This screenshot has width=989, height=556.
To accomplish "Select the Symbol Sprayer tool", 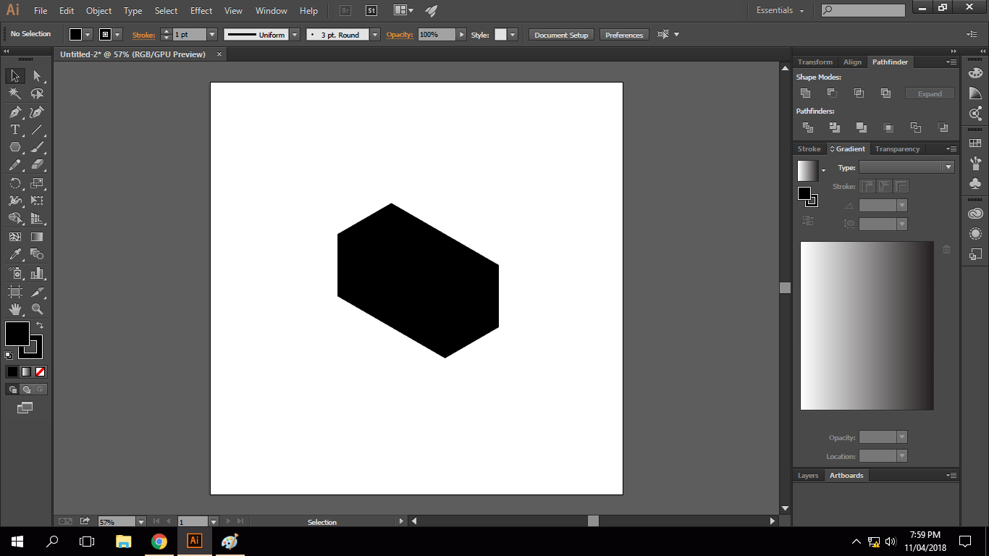I will pos(15,273).
